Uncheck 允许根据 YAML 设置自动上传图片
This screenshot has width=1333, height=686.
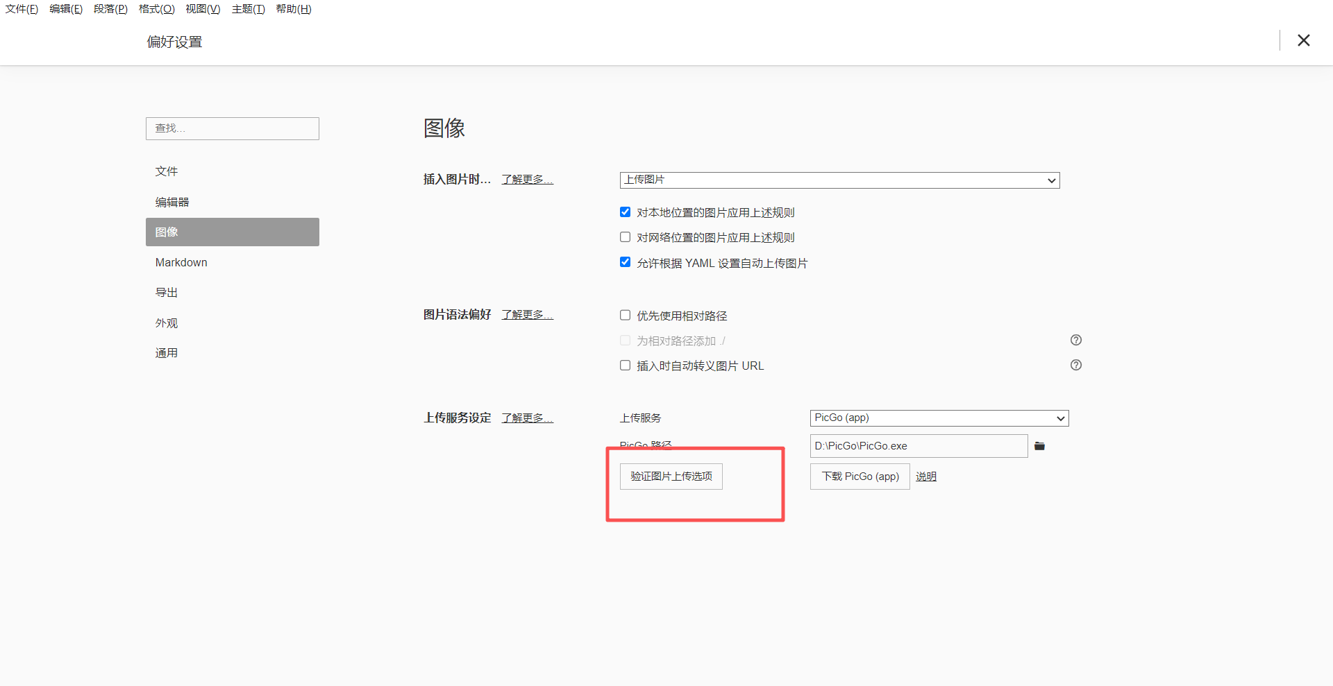625,262
